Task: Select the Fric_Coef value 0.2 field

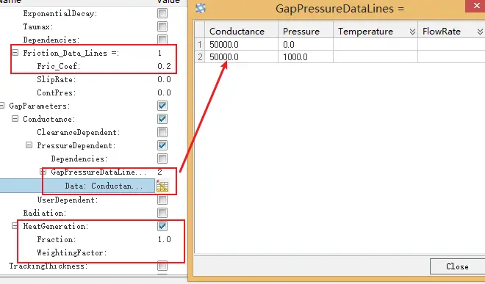Action: click(x=165, y=66)
